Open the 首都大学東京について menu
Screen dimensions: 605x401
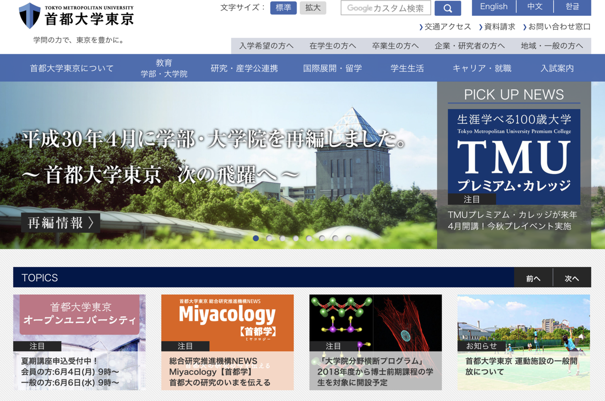point(72,68)
